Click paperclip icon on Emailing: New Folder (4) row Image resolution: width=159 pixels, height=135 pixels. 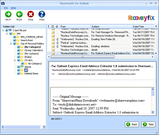click(x=57, y=39)
